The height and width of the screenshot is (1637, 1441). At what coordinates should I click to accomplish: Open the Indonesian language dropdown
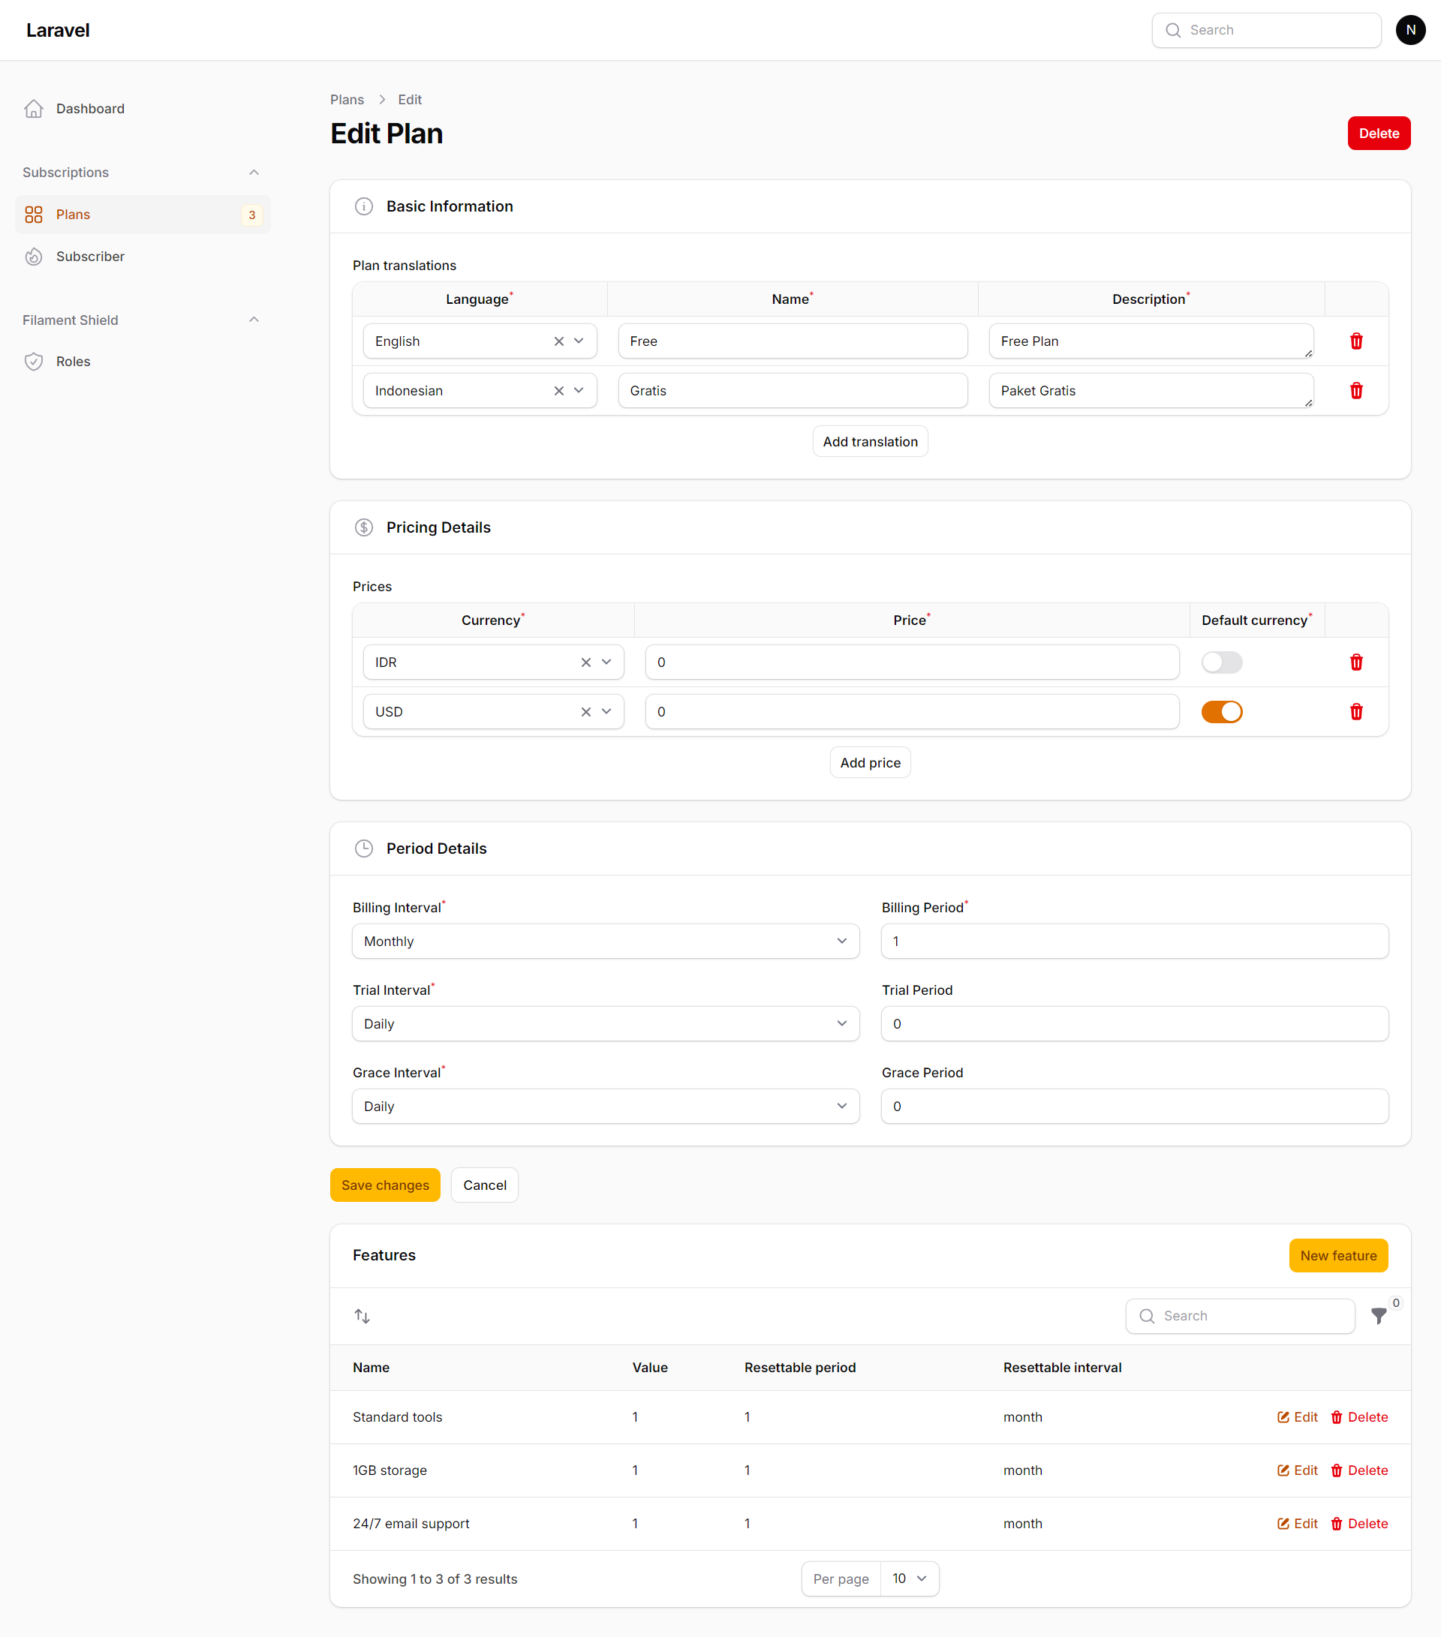coord(579,391)
